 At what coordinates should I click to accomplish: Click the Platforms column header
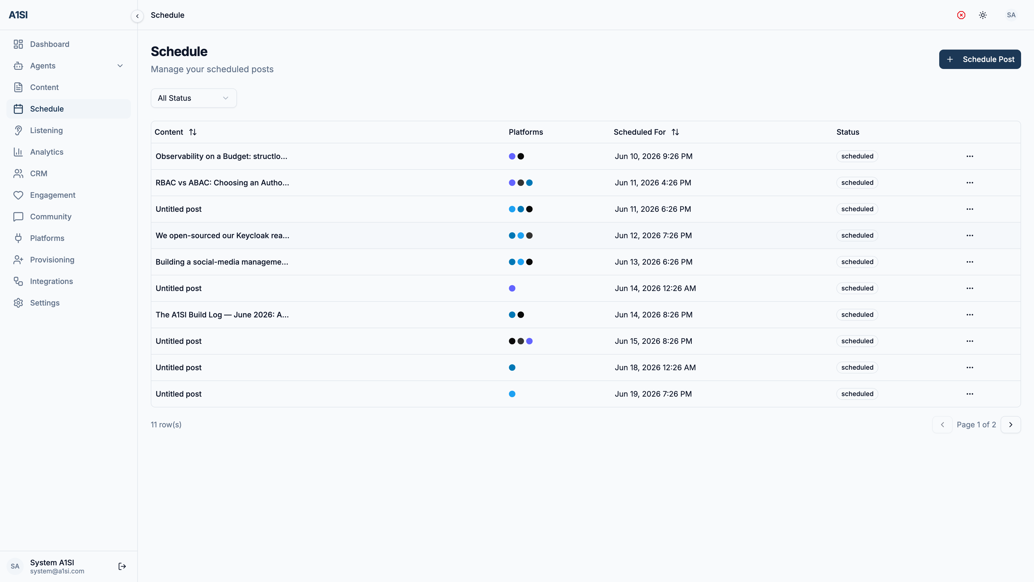[x=526, y=132]
